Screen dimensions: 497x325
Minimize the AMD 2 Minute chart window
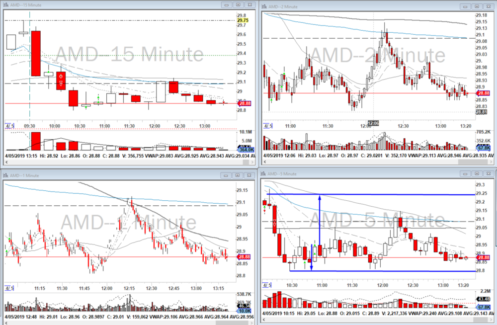click(x=465, y=6)
